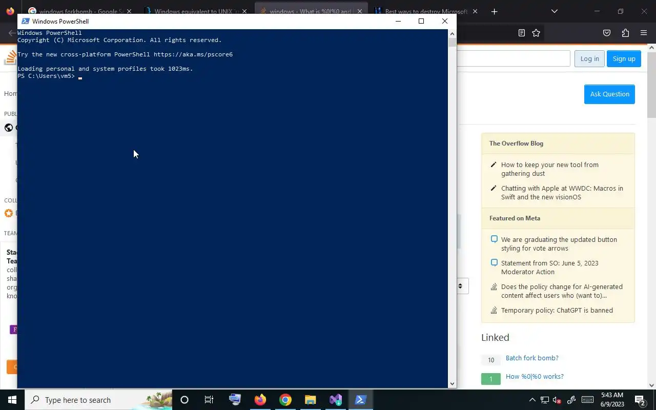
Task: Click the Log in button
Action: point(589,58)
